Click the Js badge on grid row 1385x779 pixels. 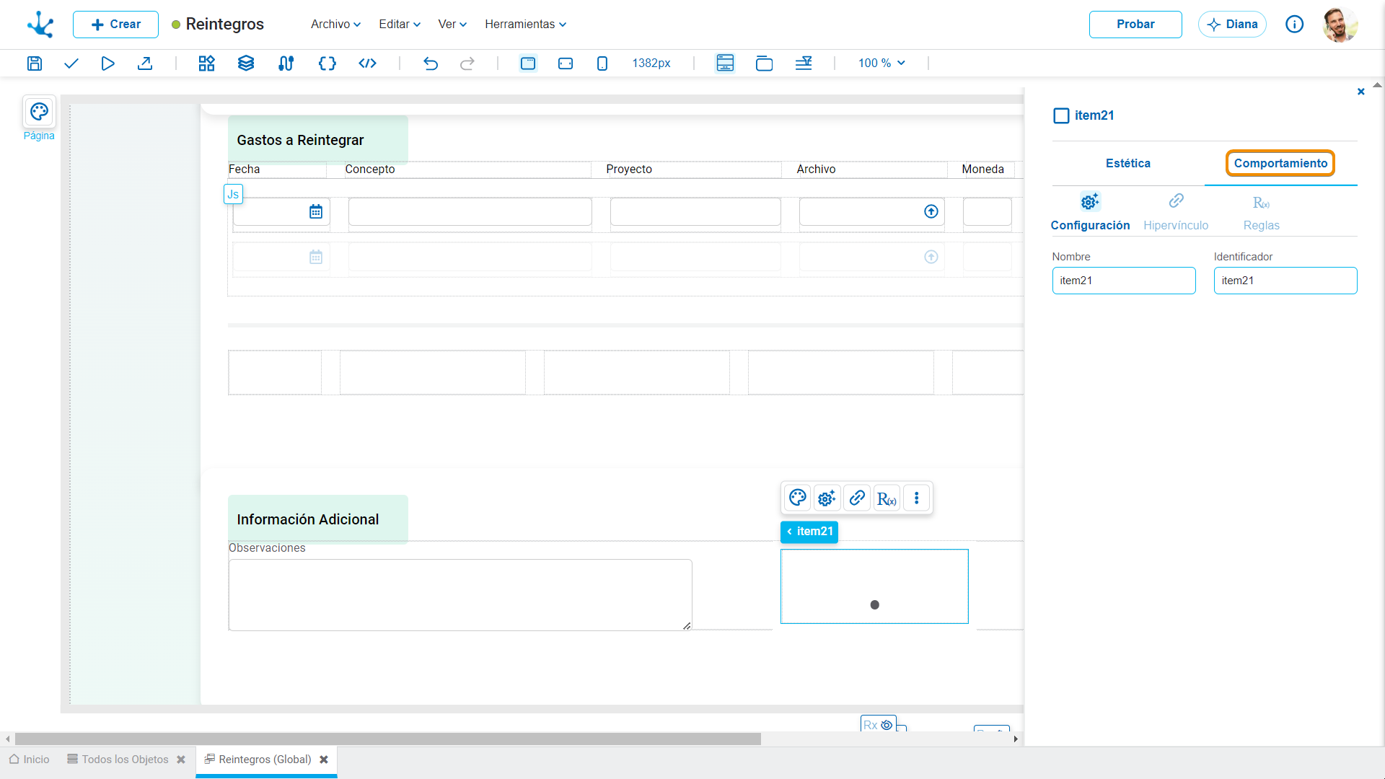pos(233,194)
